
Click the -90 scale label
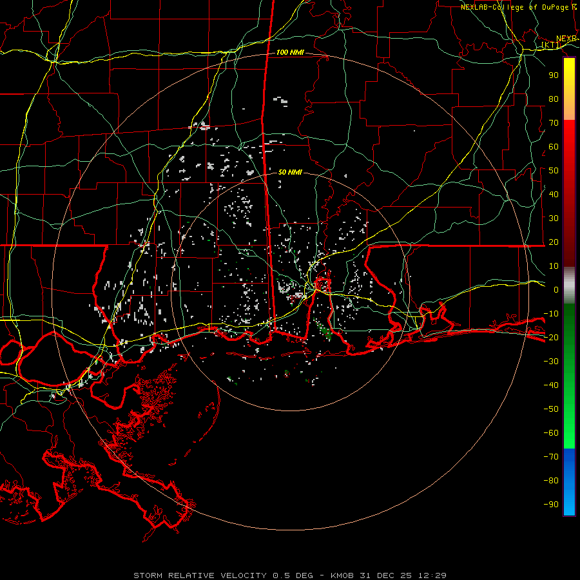click(551, 505)
